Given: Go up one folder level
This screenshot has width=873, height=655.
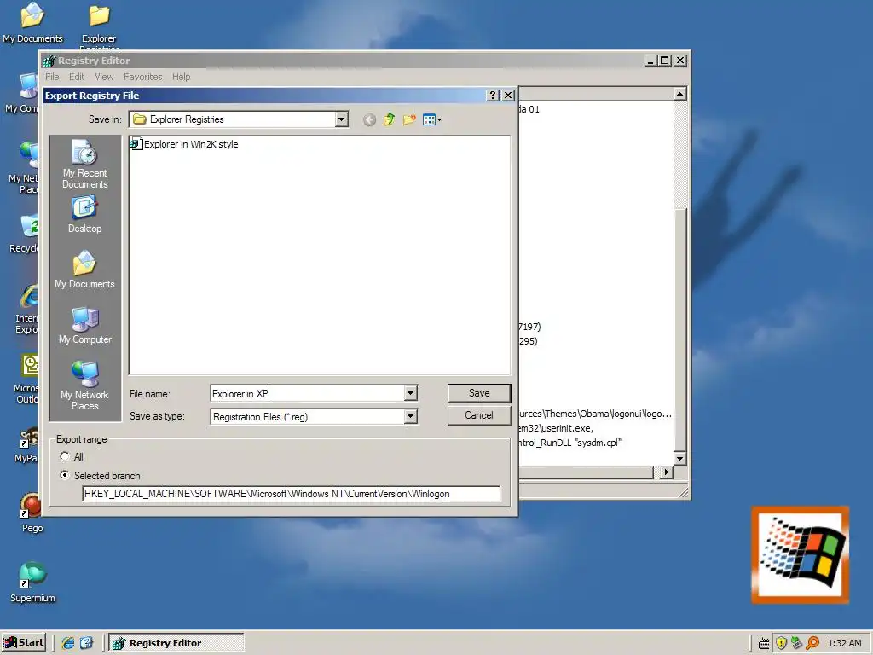Looking at the screenshot, I should coord(389,119).
